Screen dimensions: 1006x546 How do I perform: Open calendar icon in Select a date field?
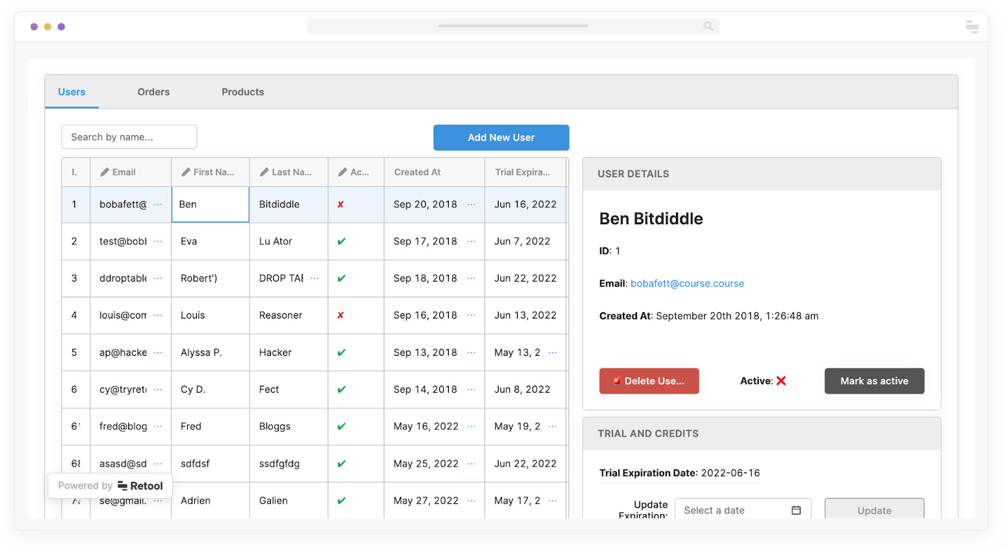tap(796, 510)
